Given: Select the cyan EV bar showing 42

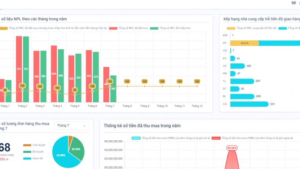Looking at the screenshot, I should pyautogui.click(x=233, y=58).
